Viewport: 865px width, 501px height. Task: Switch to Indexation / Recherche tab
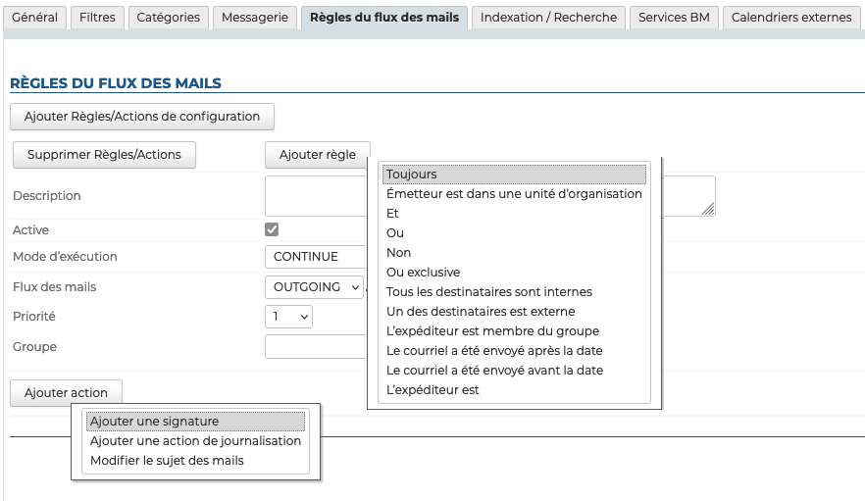click(x=548, y=18)
